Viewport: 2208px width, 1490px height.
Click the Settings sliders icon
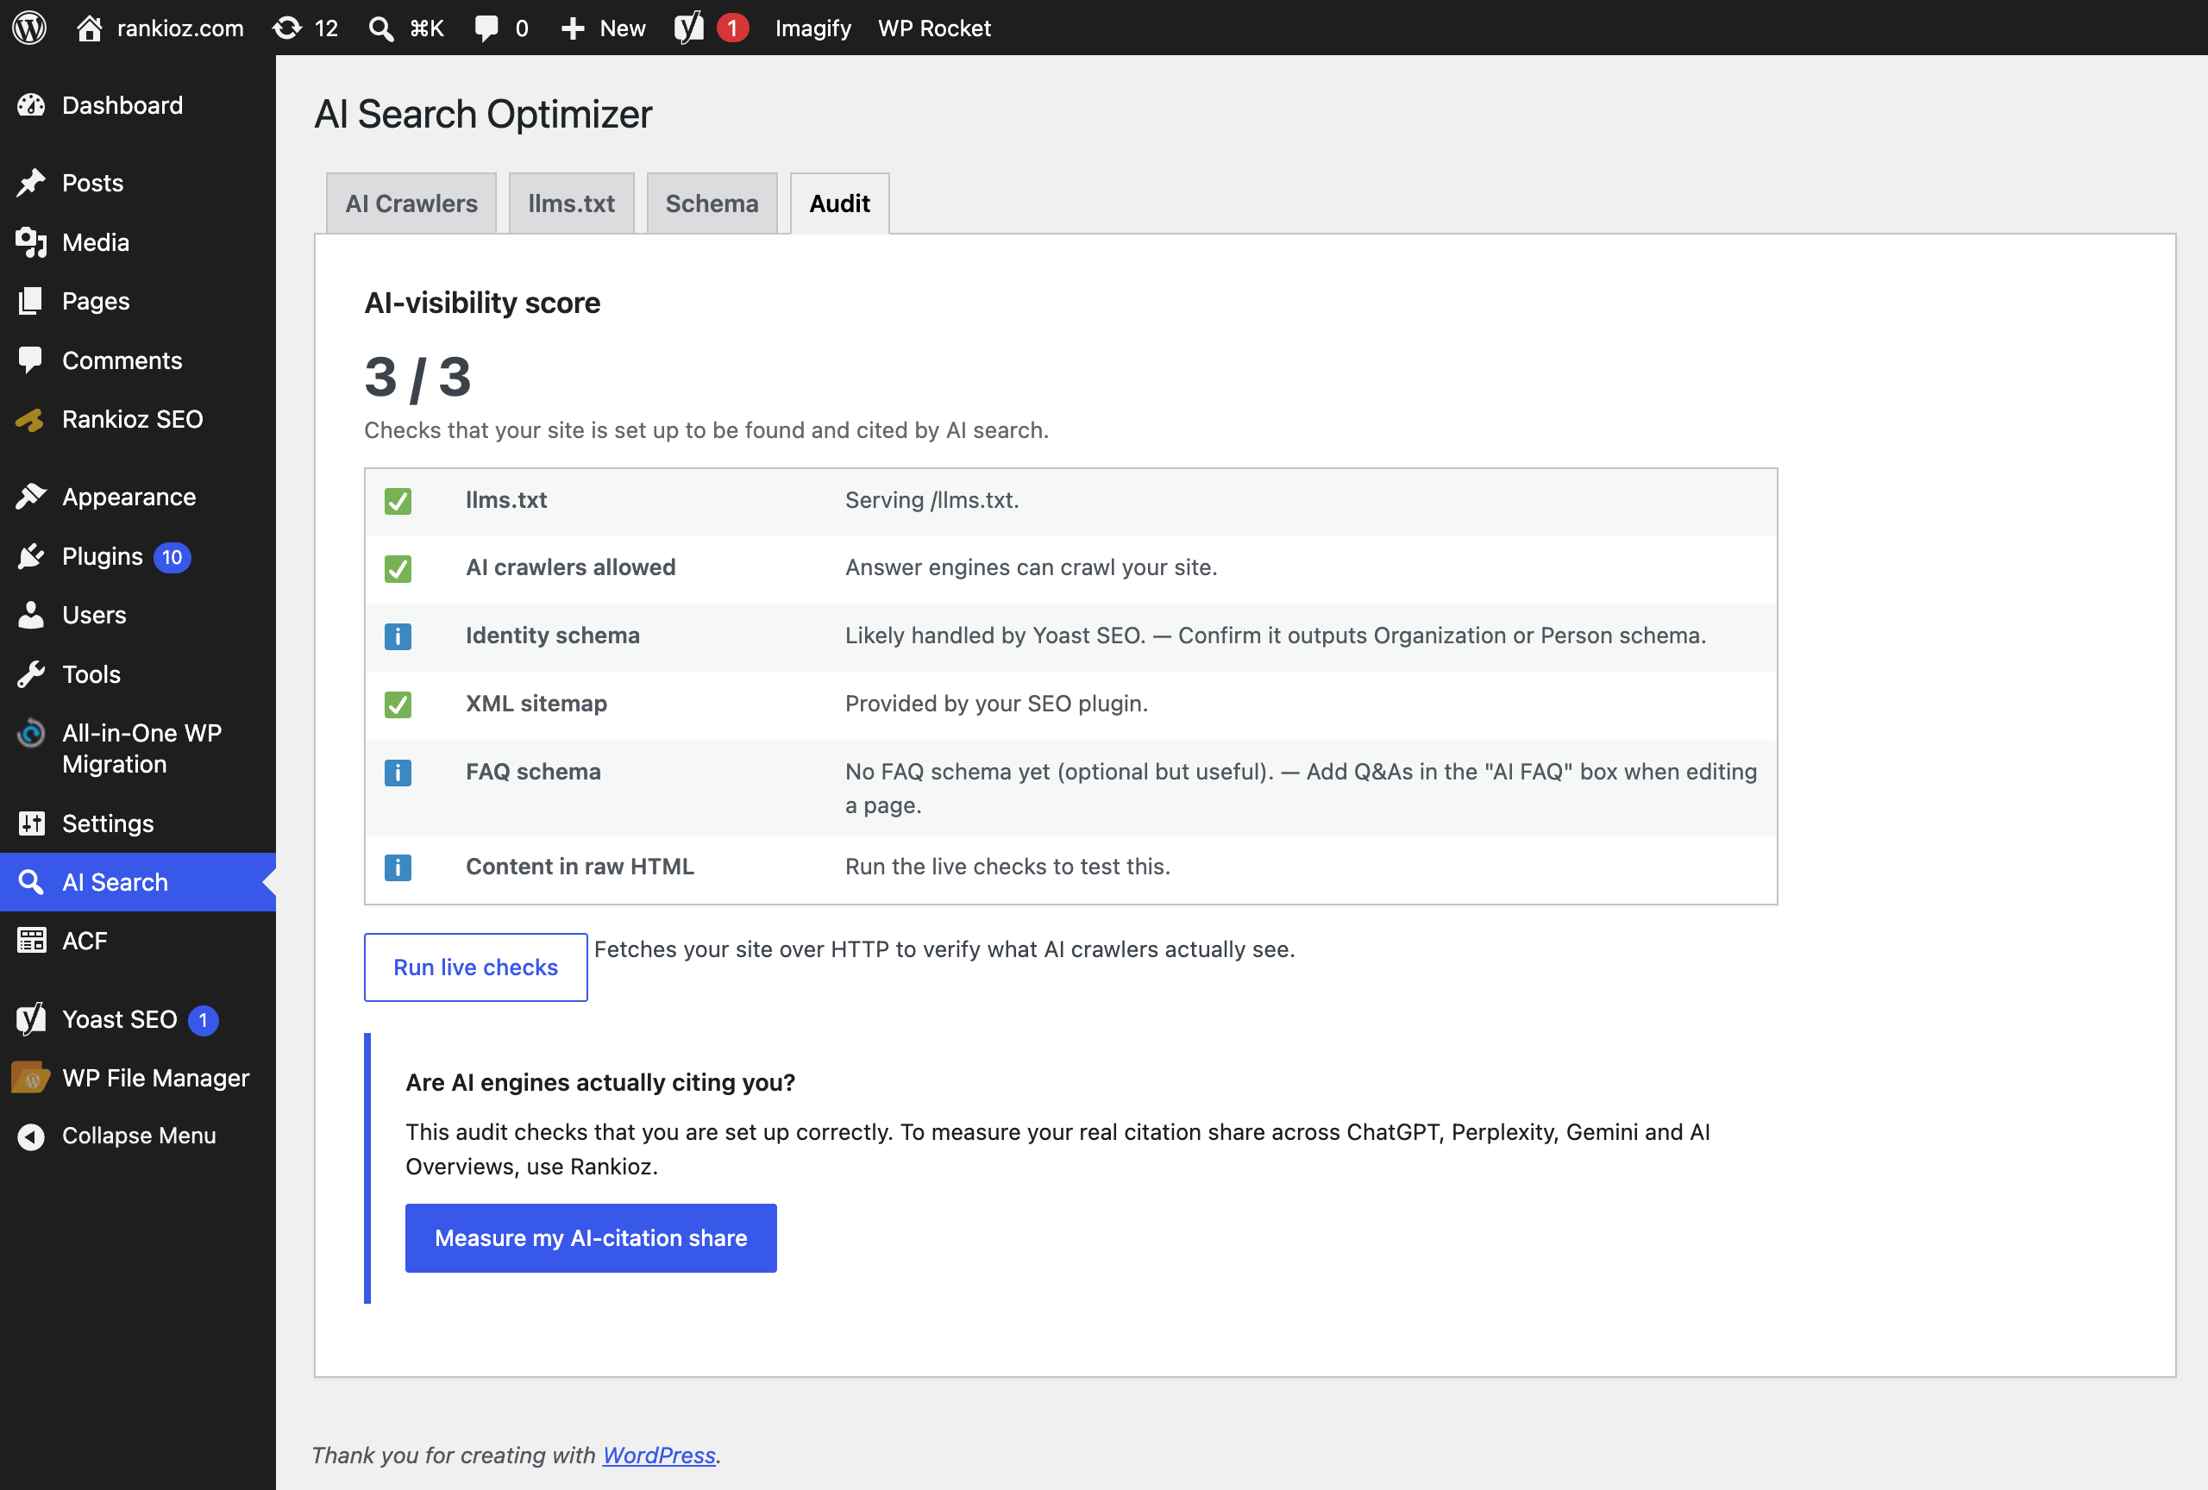click(x=31, y=823)
